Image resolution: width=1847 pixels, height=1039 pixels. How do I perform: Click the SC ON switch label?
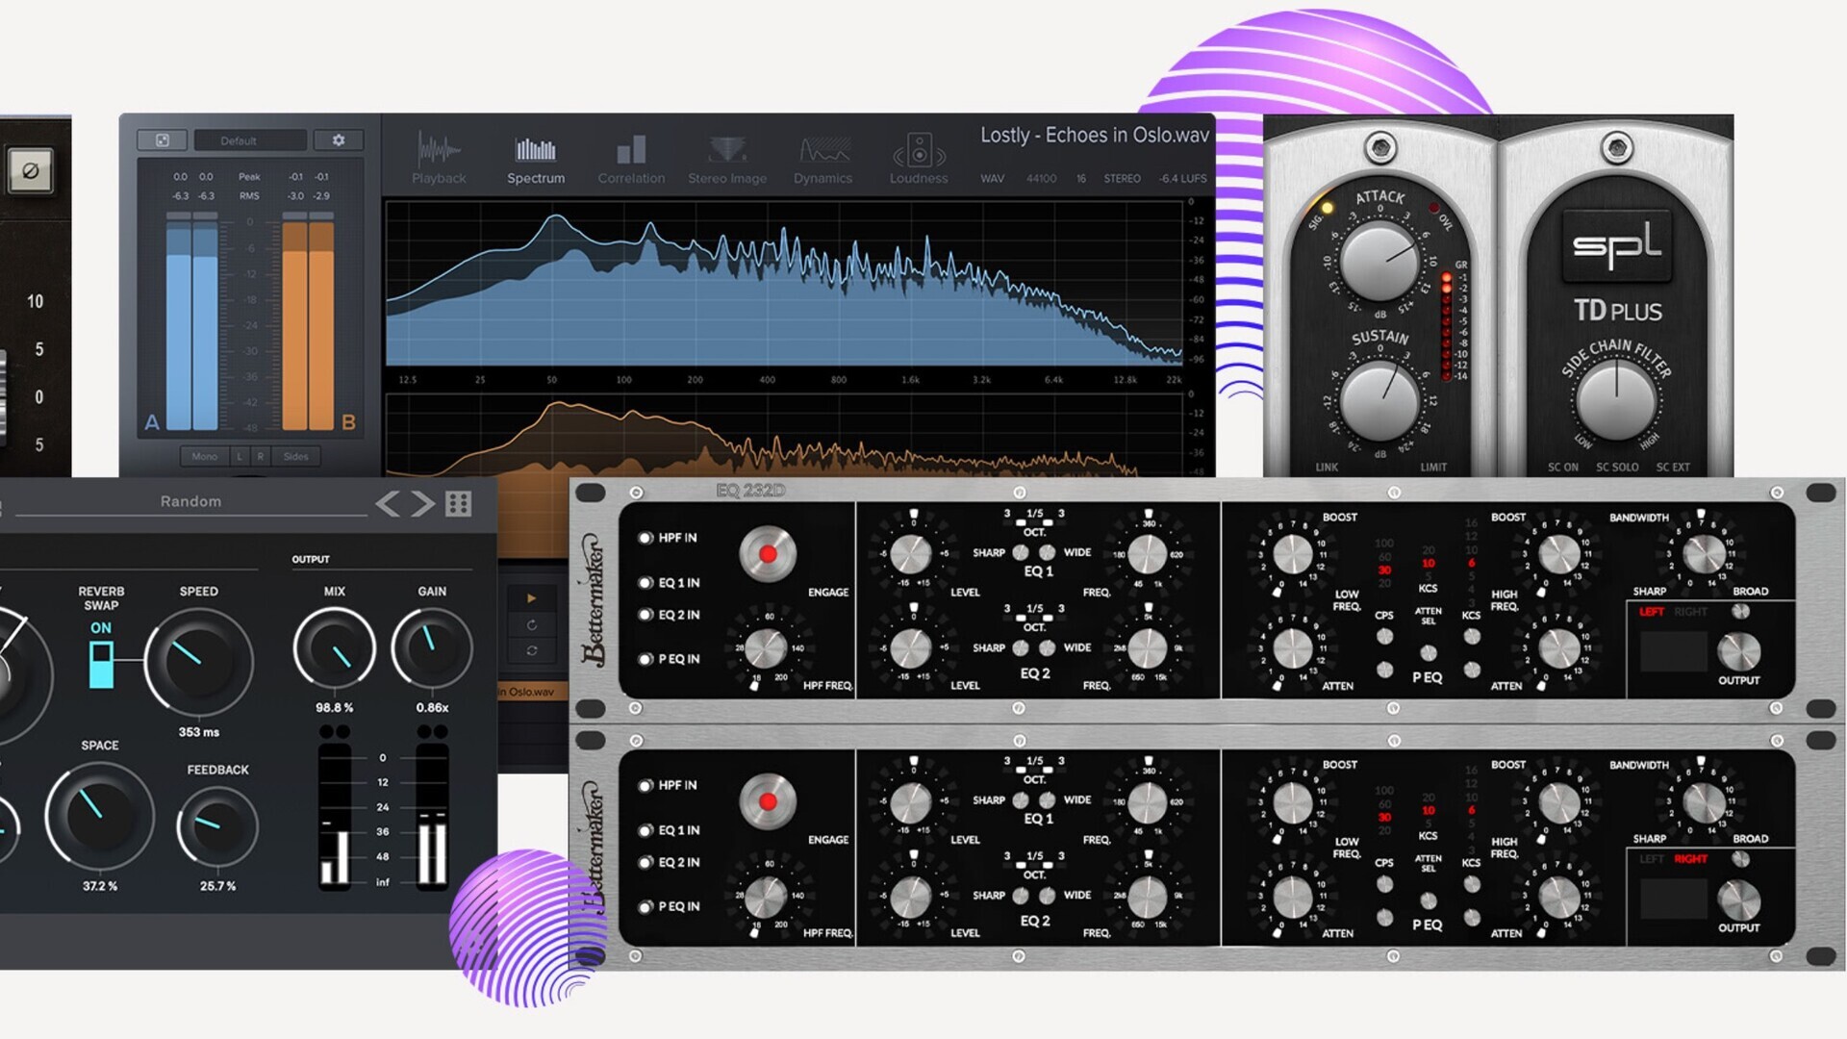click(x=1563, y=467)
